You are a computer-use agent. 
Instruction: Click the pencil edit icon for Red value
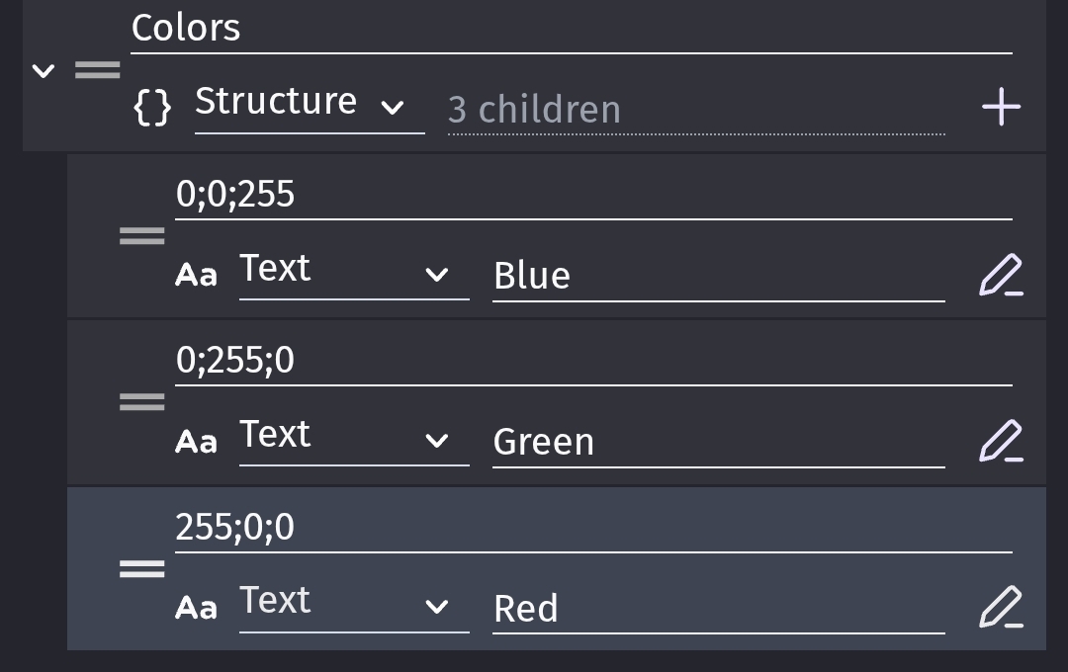click(1000, 607)
